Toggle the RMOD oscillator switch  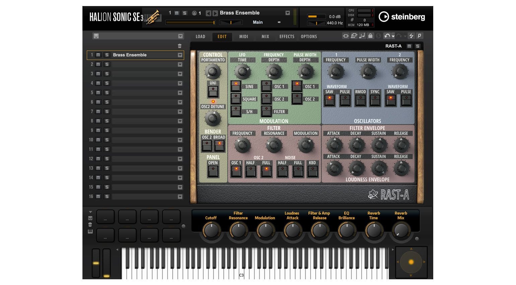pyautogui.click(x=360, y=100)
